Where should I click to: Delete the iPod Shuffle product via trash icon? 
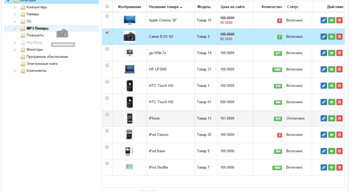click(339, 168)
